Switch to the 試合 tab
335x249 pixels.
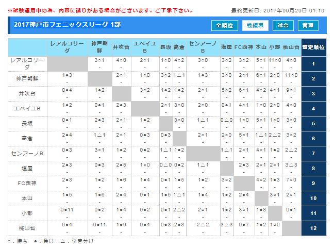point(283,26)
